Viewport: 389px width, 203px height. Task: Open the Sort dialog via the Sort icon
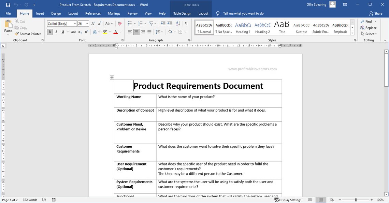(x=178, y=23)
